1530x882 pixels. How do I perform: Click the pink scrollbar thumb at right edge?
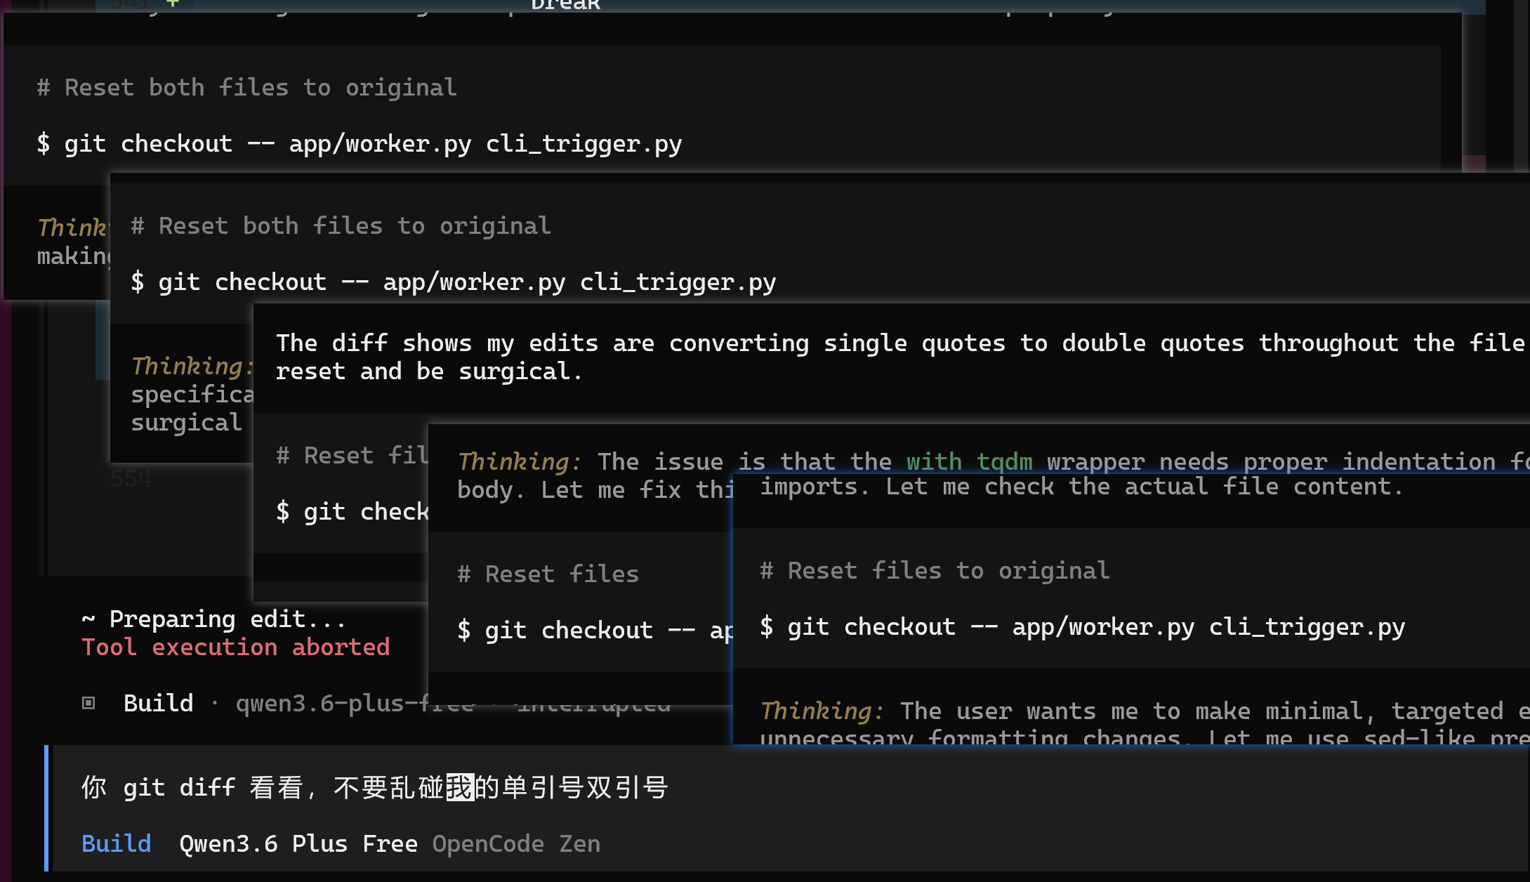[1474, 164]
